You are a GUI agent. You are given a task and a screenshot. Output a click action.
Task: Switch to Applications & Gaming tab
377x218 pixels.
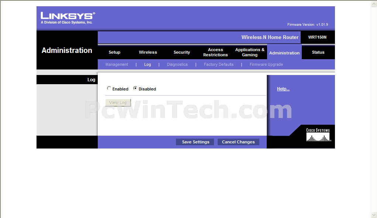point(250,52)
